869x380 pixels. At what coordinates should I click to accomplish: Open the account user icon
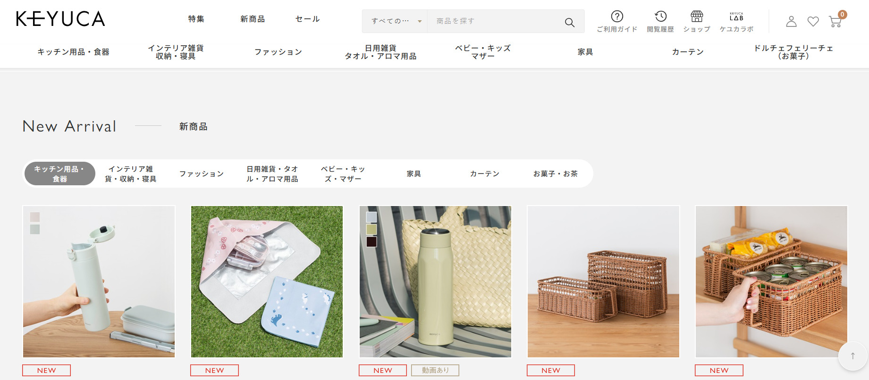[792, 22]
